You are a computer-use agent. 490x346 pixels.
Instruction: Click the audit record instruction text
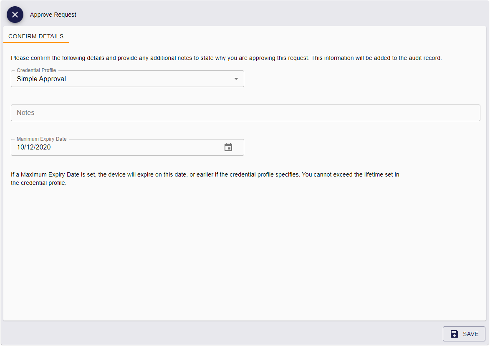(226, 58)
